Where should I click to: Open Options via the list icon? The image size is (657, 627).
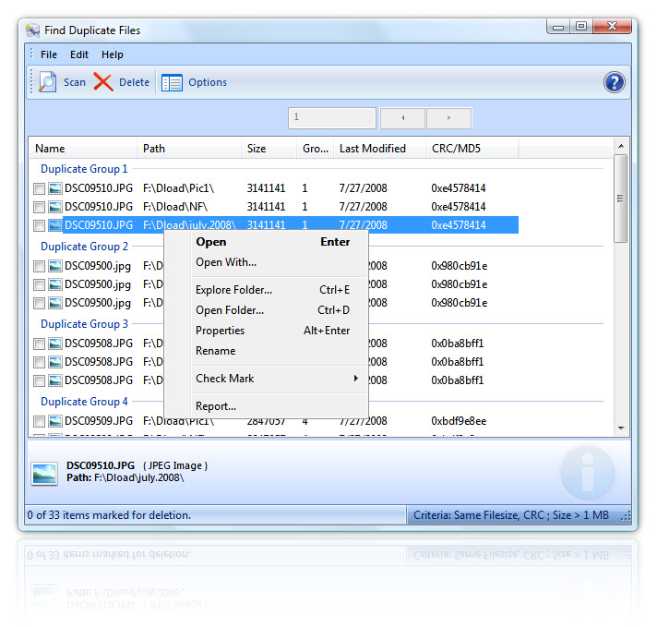(x=172, y=82)
